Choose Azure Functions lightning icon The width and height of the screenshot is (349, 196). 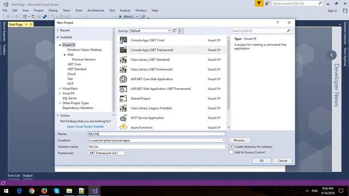pos(123,127)
